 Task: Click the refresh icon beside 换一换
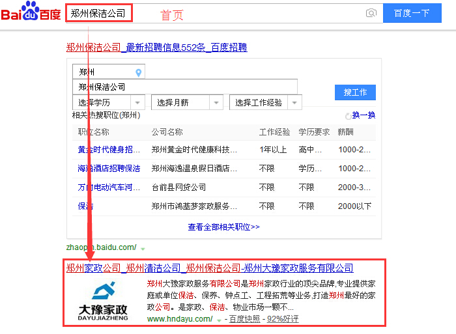pyautogui.click(x=348, y=116)
